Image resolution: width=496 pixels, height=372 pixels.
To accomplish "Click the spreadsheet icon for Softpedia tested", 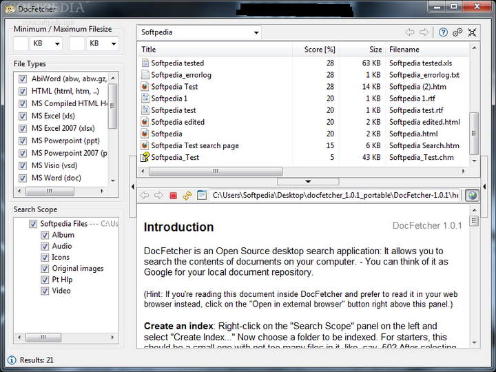I will pos(145,63).
